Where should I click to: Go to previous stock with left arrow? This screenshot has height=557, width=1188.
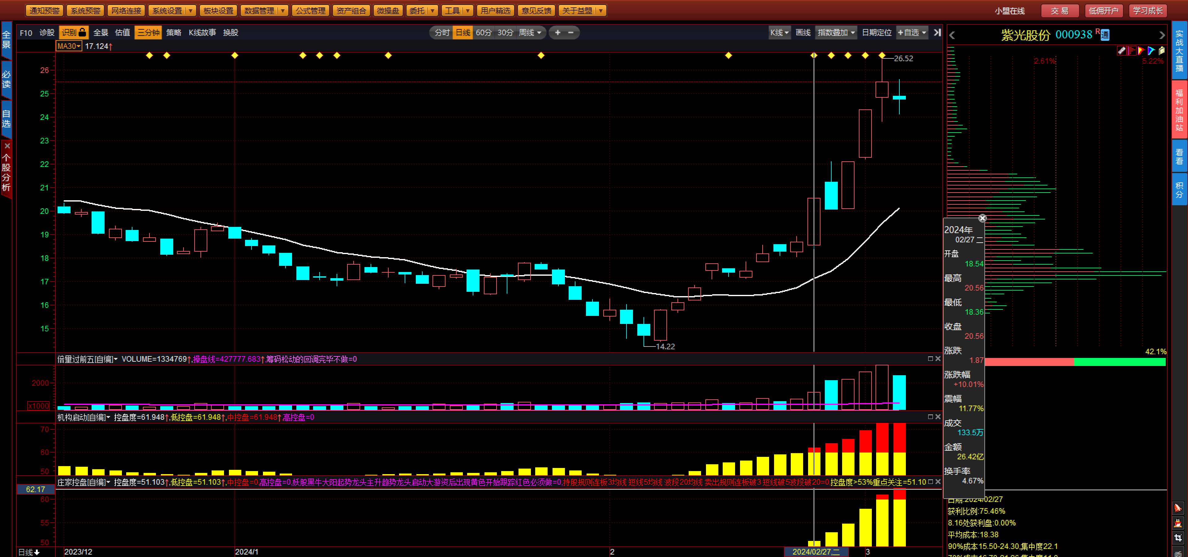click(x=952, y=35)
